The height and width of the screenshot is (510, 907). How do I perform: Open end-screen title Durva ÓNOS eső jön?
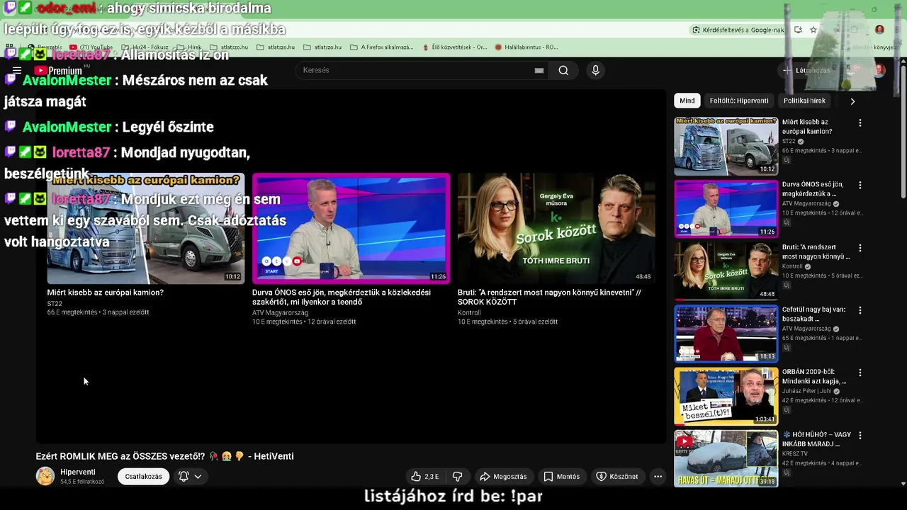tap(342, 297)
